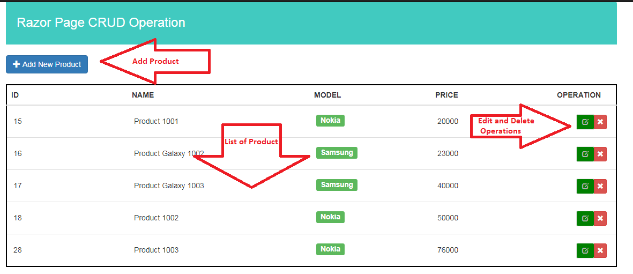The height and width of the screenshot is (274, 633).
Task: Edit the Product Galaxy 1003 row
Action: click(x=585, y=186)
